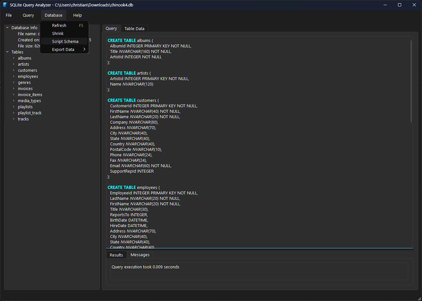Select the invoices table in tree
422x301 pixels.
(x=25, y=88)
